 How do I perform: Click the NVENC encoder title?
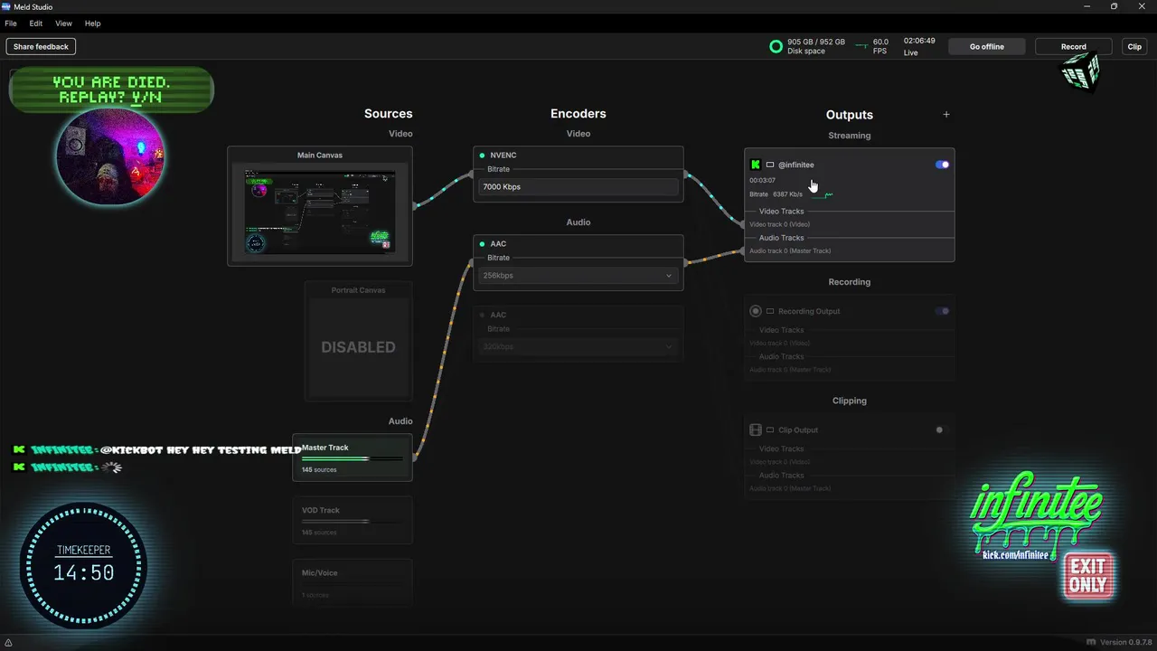503,156
